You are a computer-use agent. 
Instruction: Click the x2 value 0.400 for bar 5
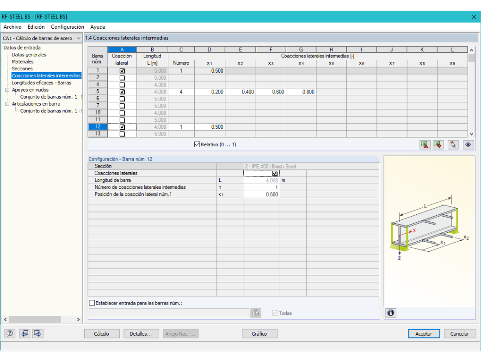point(240,92)
